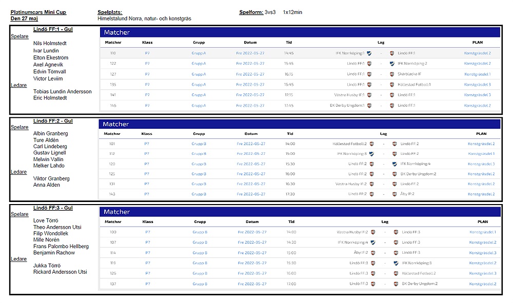Viewport: 513px width, 303px height.
Task: Select the Hällestad Fotboll:1 crest in match 135
Action: [x=392, y=85]
